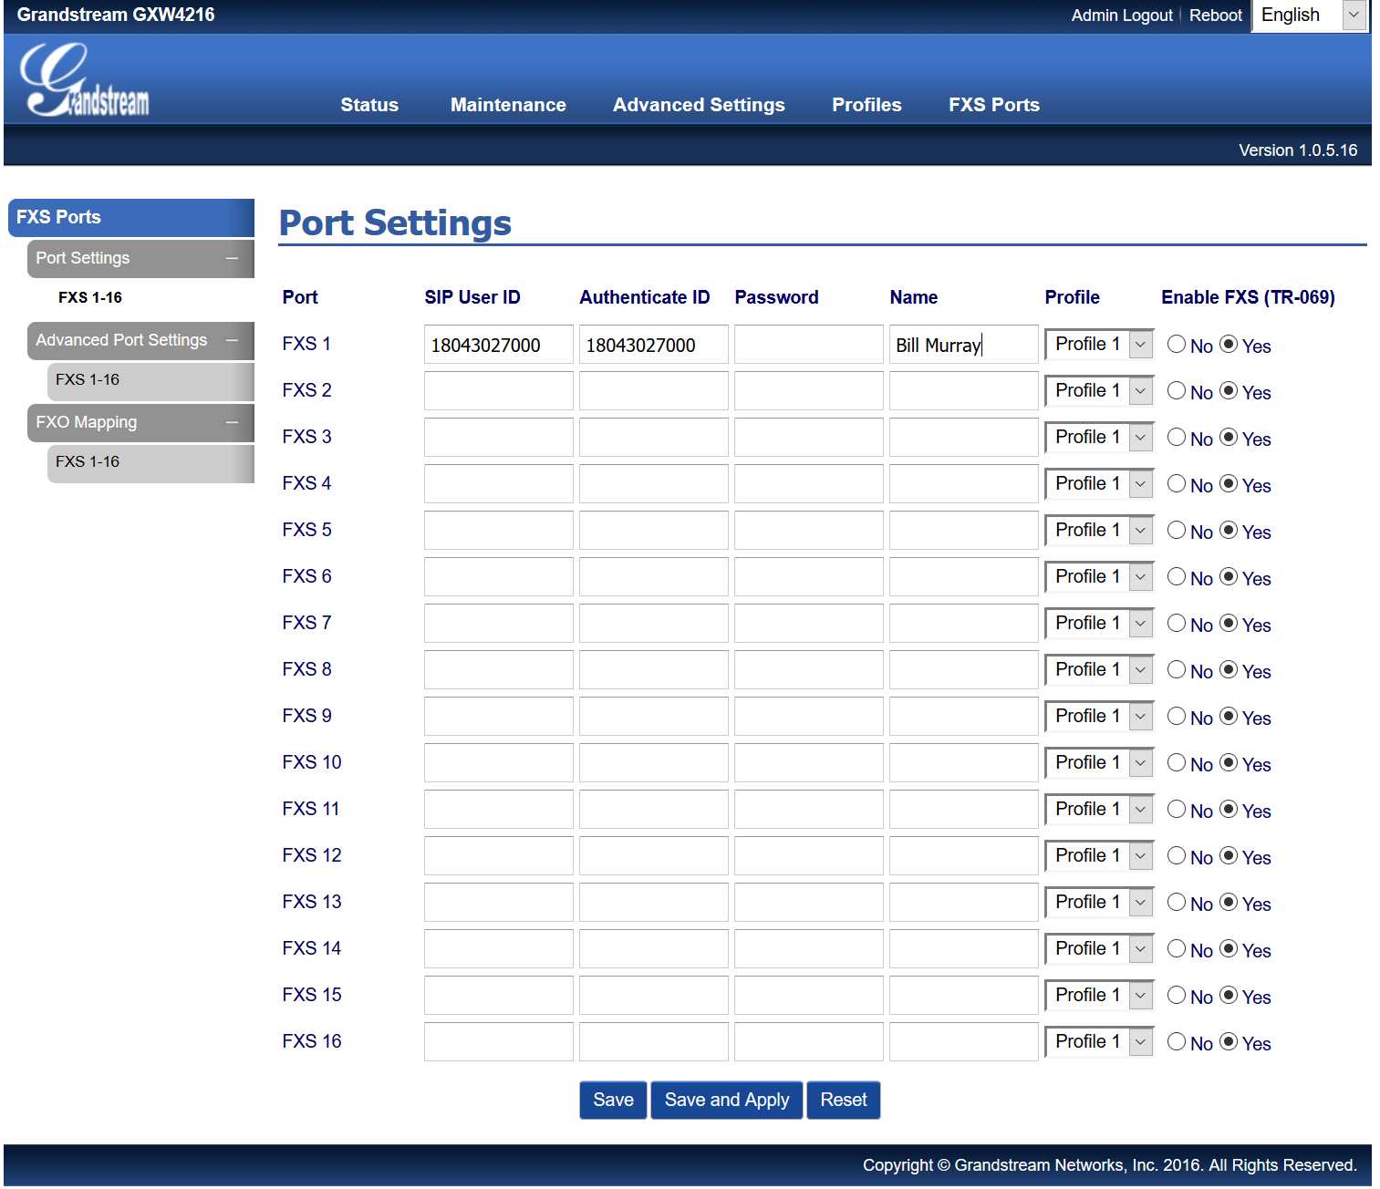This screenshot has width=1380, height=1189.
Task: Click the Password field for FXS 3
Action: tap(808, 437)
